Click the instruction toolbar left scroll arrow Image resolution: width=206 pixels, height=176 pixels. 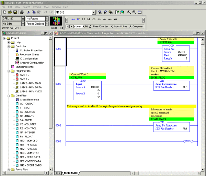coord(67,20)
